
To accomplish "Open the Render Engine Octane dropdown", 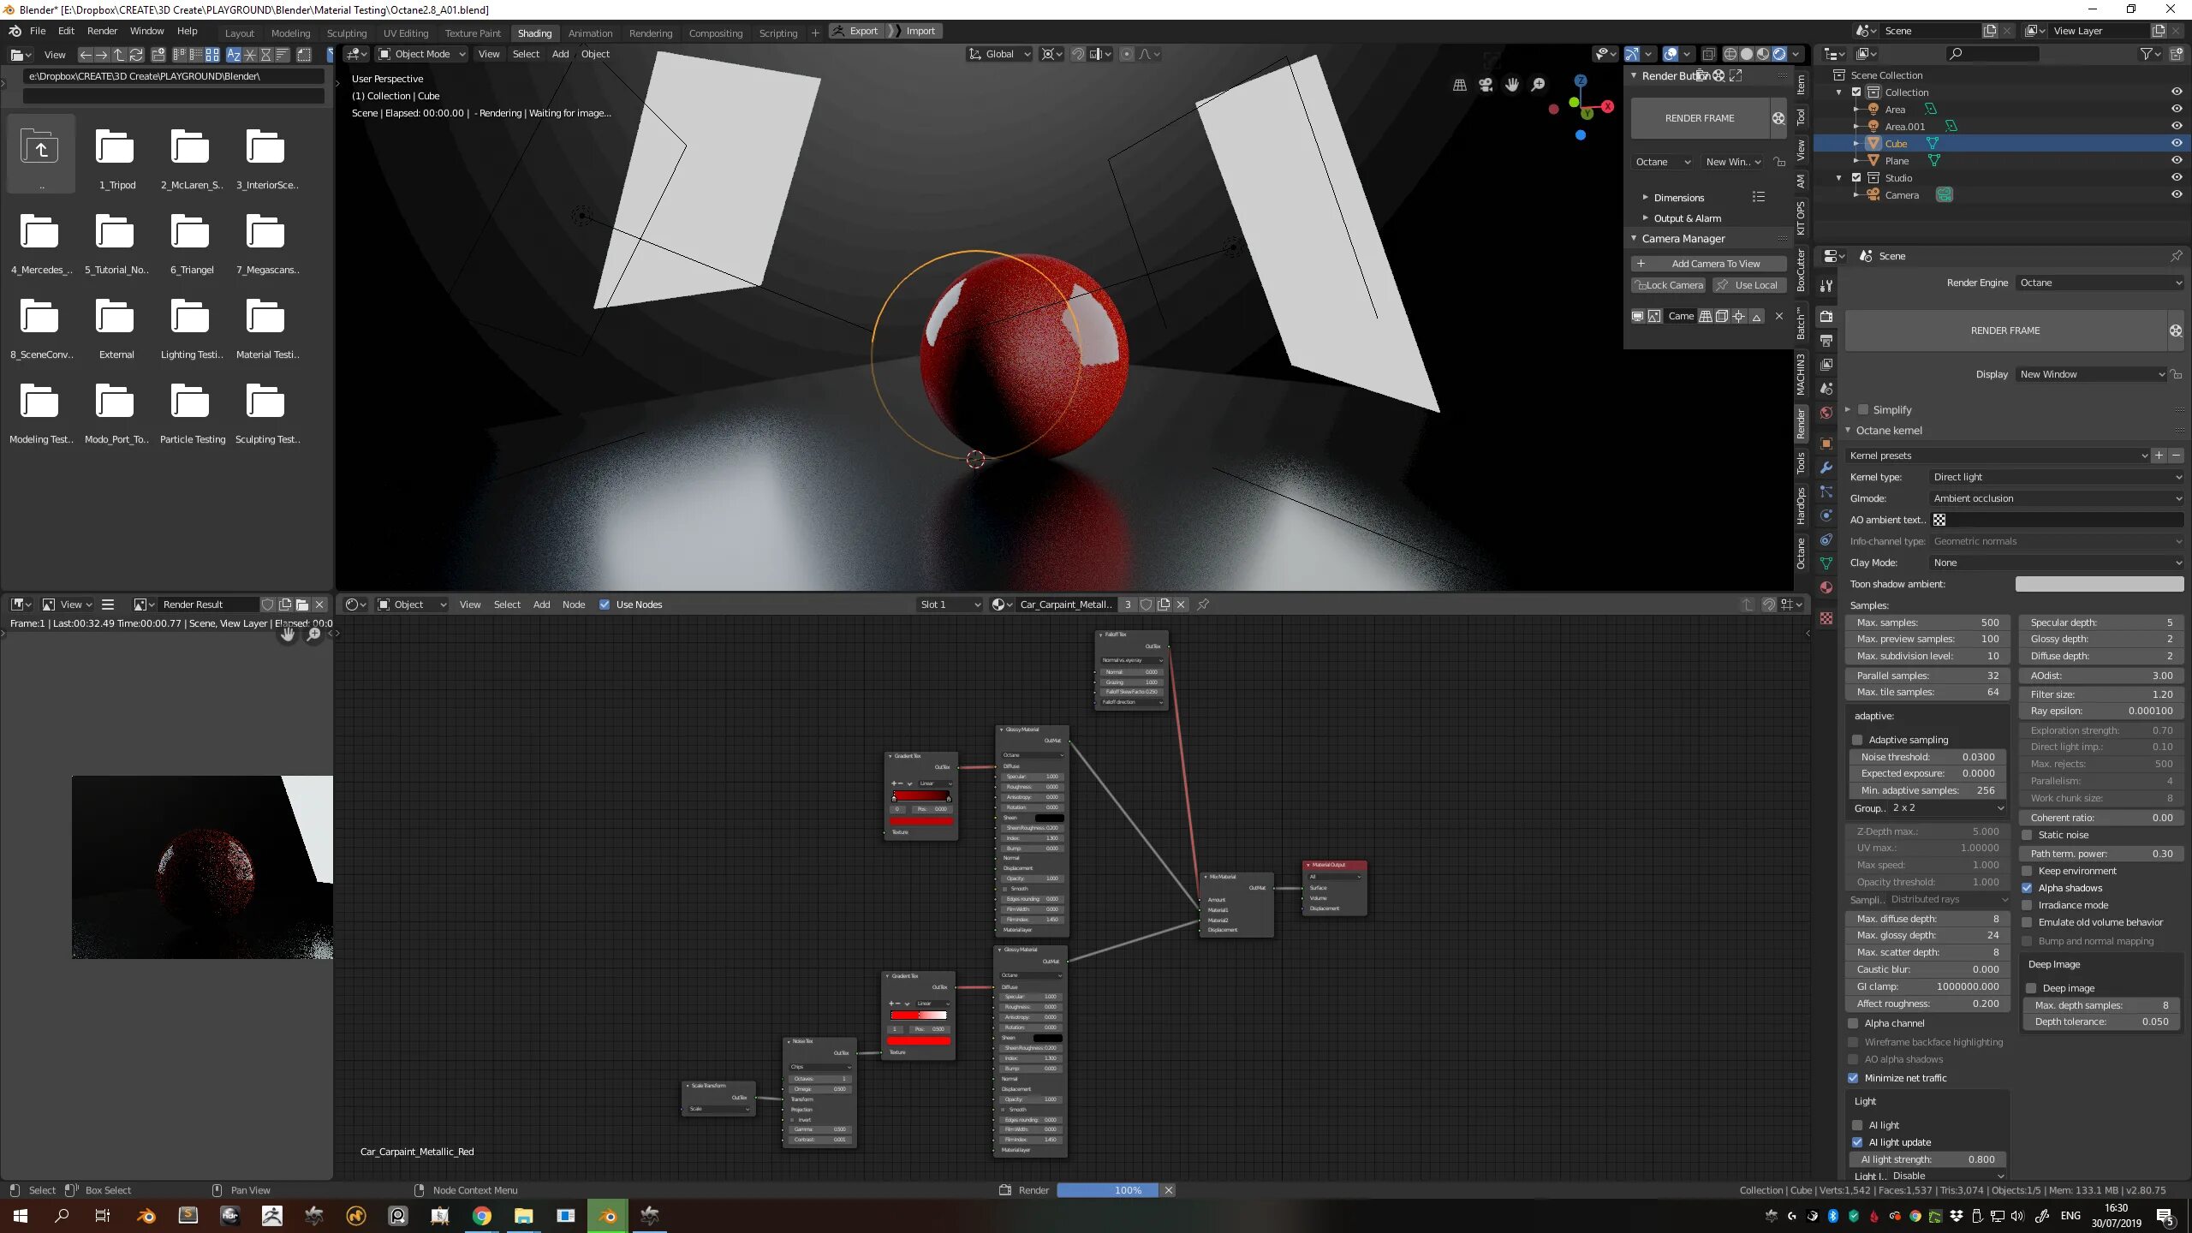I will click(x=2099, y=283).
